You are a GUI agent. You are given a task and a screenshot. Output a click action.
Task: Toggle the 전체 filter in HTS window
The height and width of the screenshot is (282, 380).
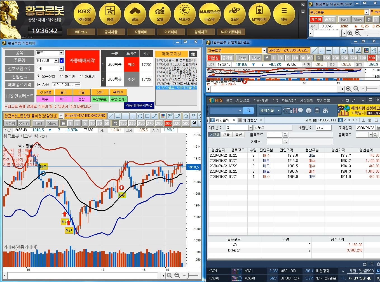pyautogui.click(x=214, y=135)
